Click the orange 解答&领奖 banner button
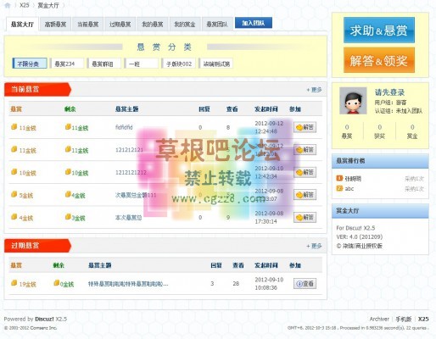The width and height of the screenshot is (436, 339). 379,60
